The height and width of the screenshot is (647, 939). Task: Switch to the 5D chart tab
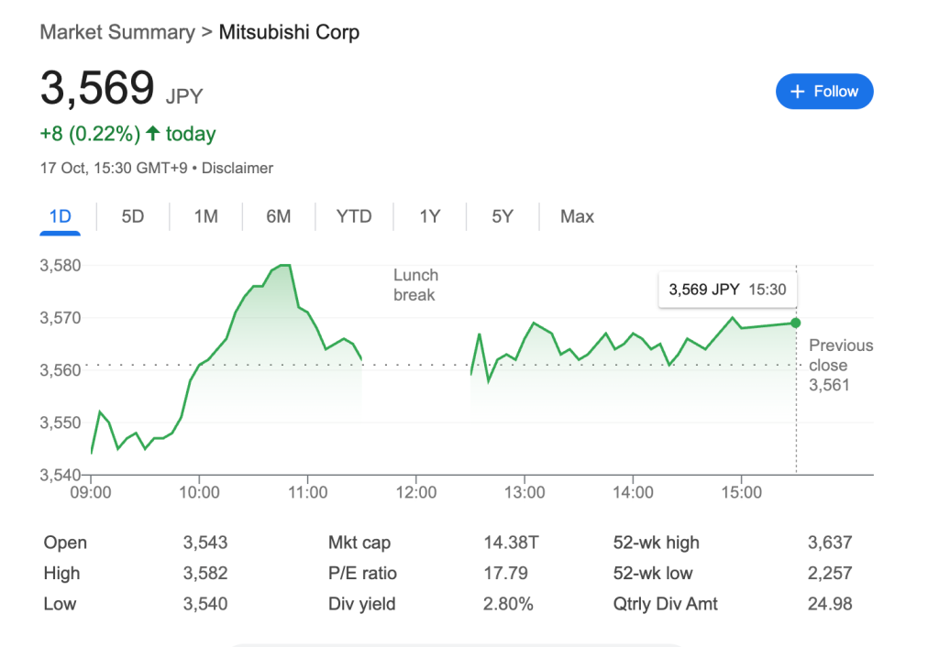point(133,217)
